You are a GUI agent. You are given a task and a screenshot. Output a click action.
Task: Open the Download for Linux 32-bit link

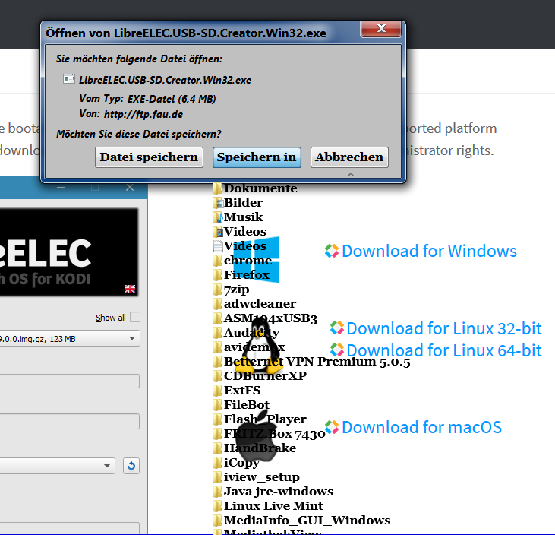444,328
